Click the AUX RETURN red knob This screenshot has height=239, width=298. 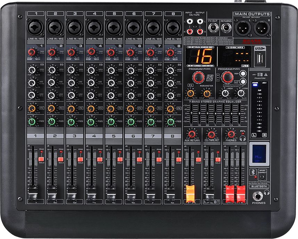click(x=191, y=134)
